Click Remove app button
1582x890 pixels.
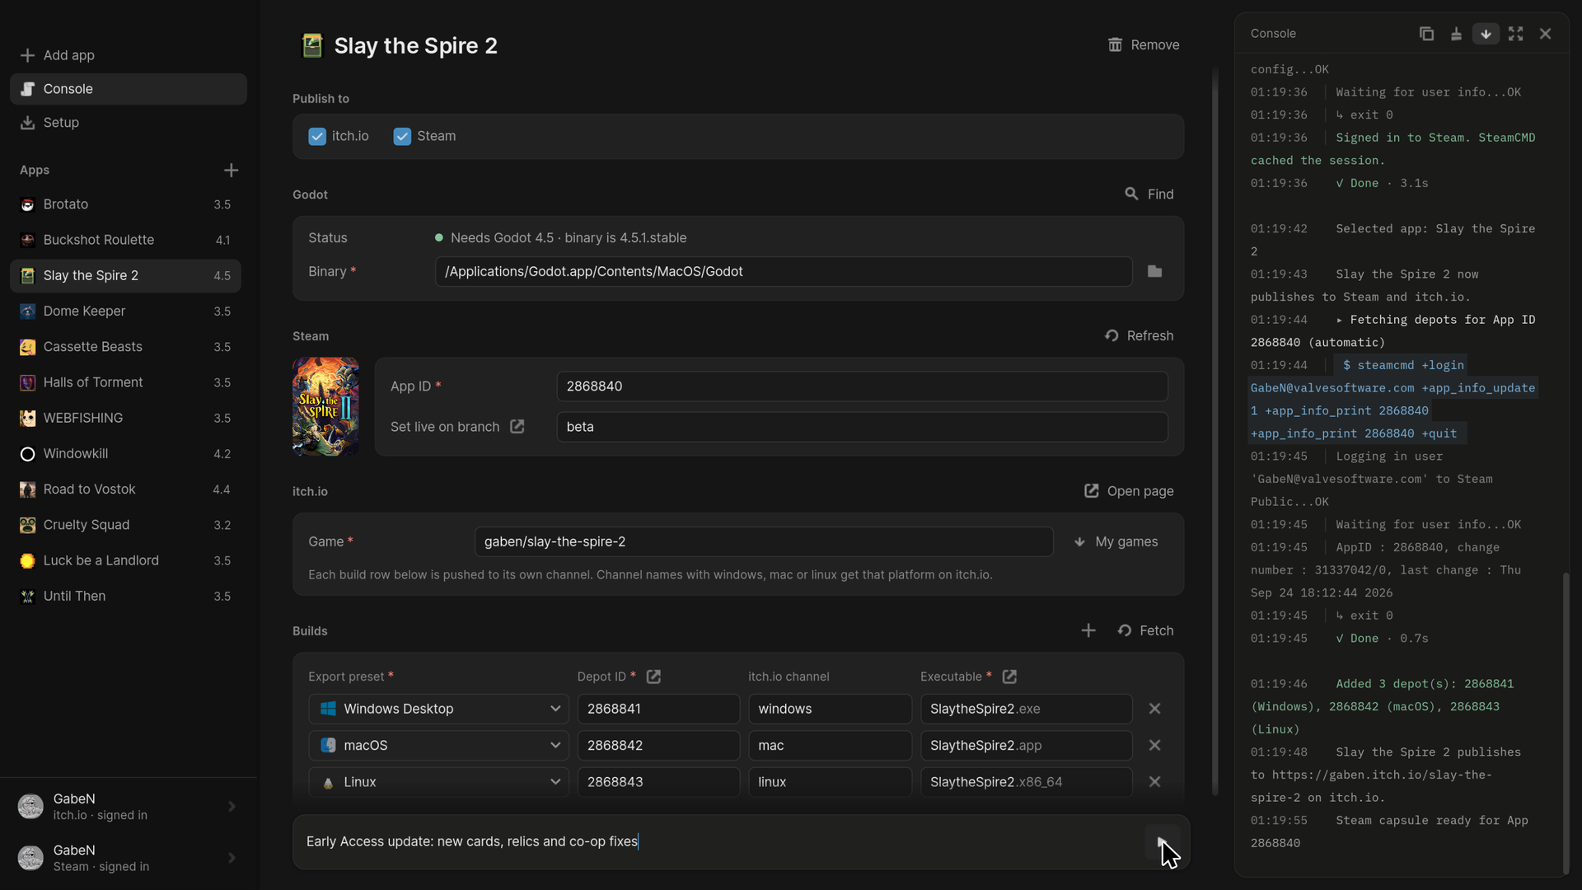(x=1143, y=45)
